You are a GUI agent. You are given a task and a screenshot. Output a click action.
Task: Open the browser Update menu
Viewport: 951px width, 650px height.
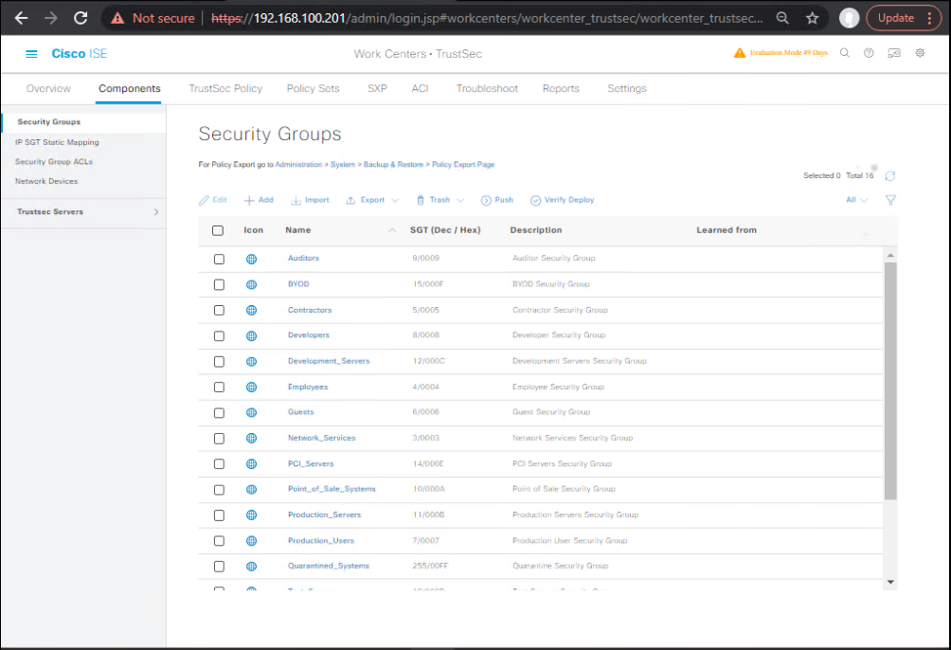coord(904,18)
